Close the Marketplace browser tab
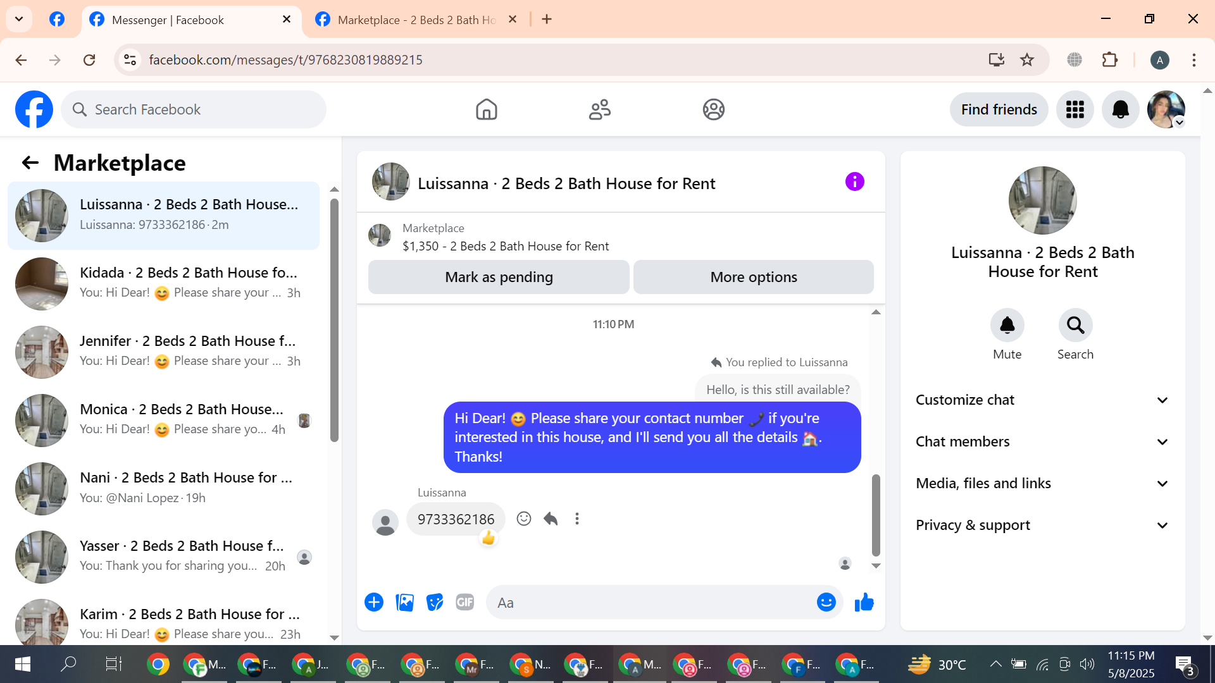This screenshot has height=683, width=1215. (x=513, y=20)
